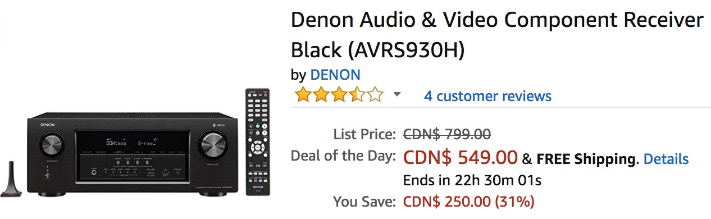Open the black receiver product image
The height and width of the screenshot is (219, 711).
[132, 154]
